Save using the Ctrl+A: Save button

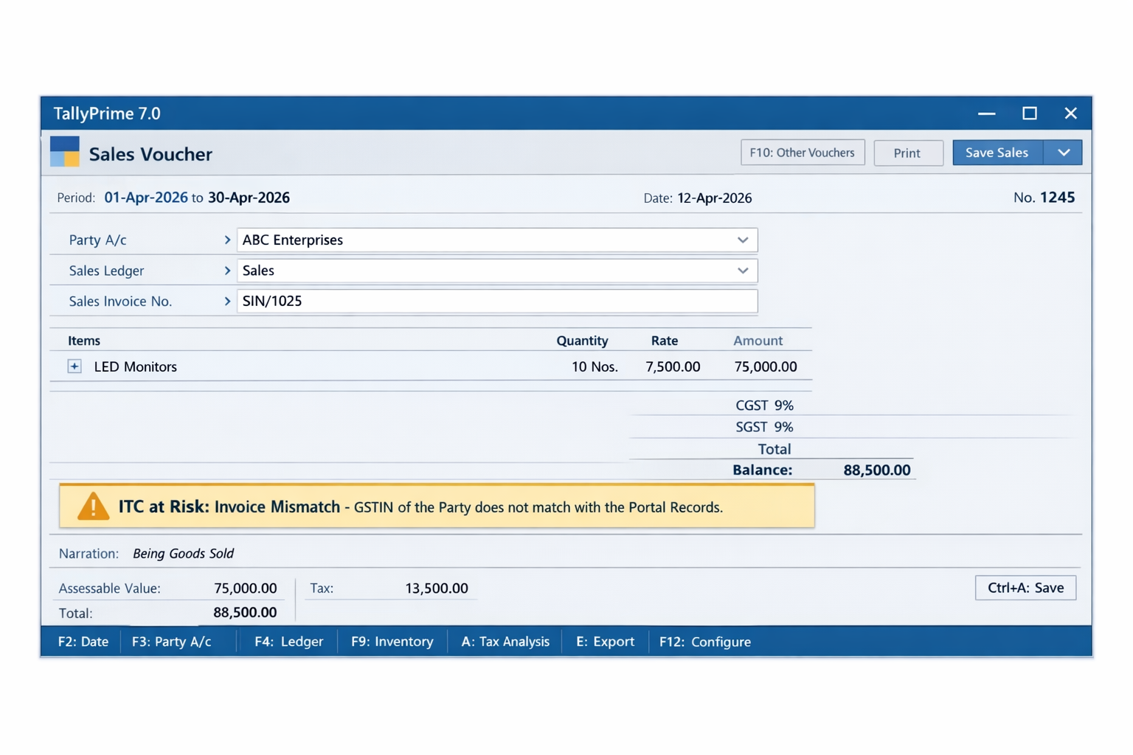click(x=1025, y=588)
